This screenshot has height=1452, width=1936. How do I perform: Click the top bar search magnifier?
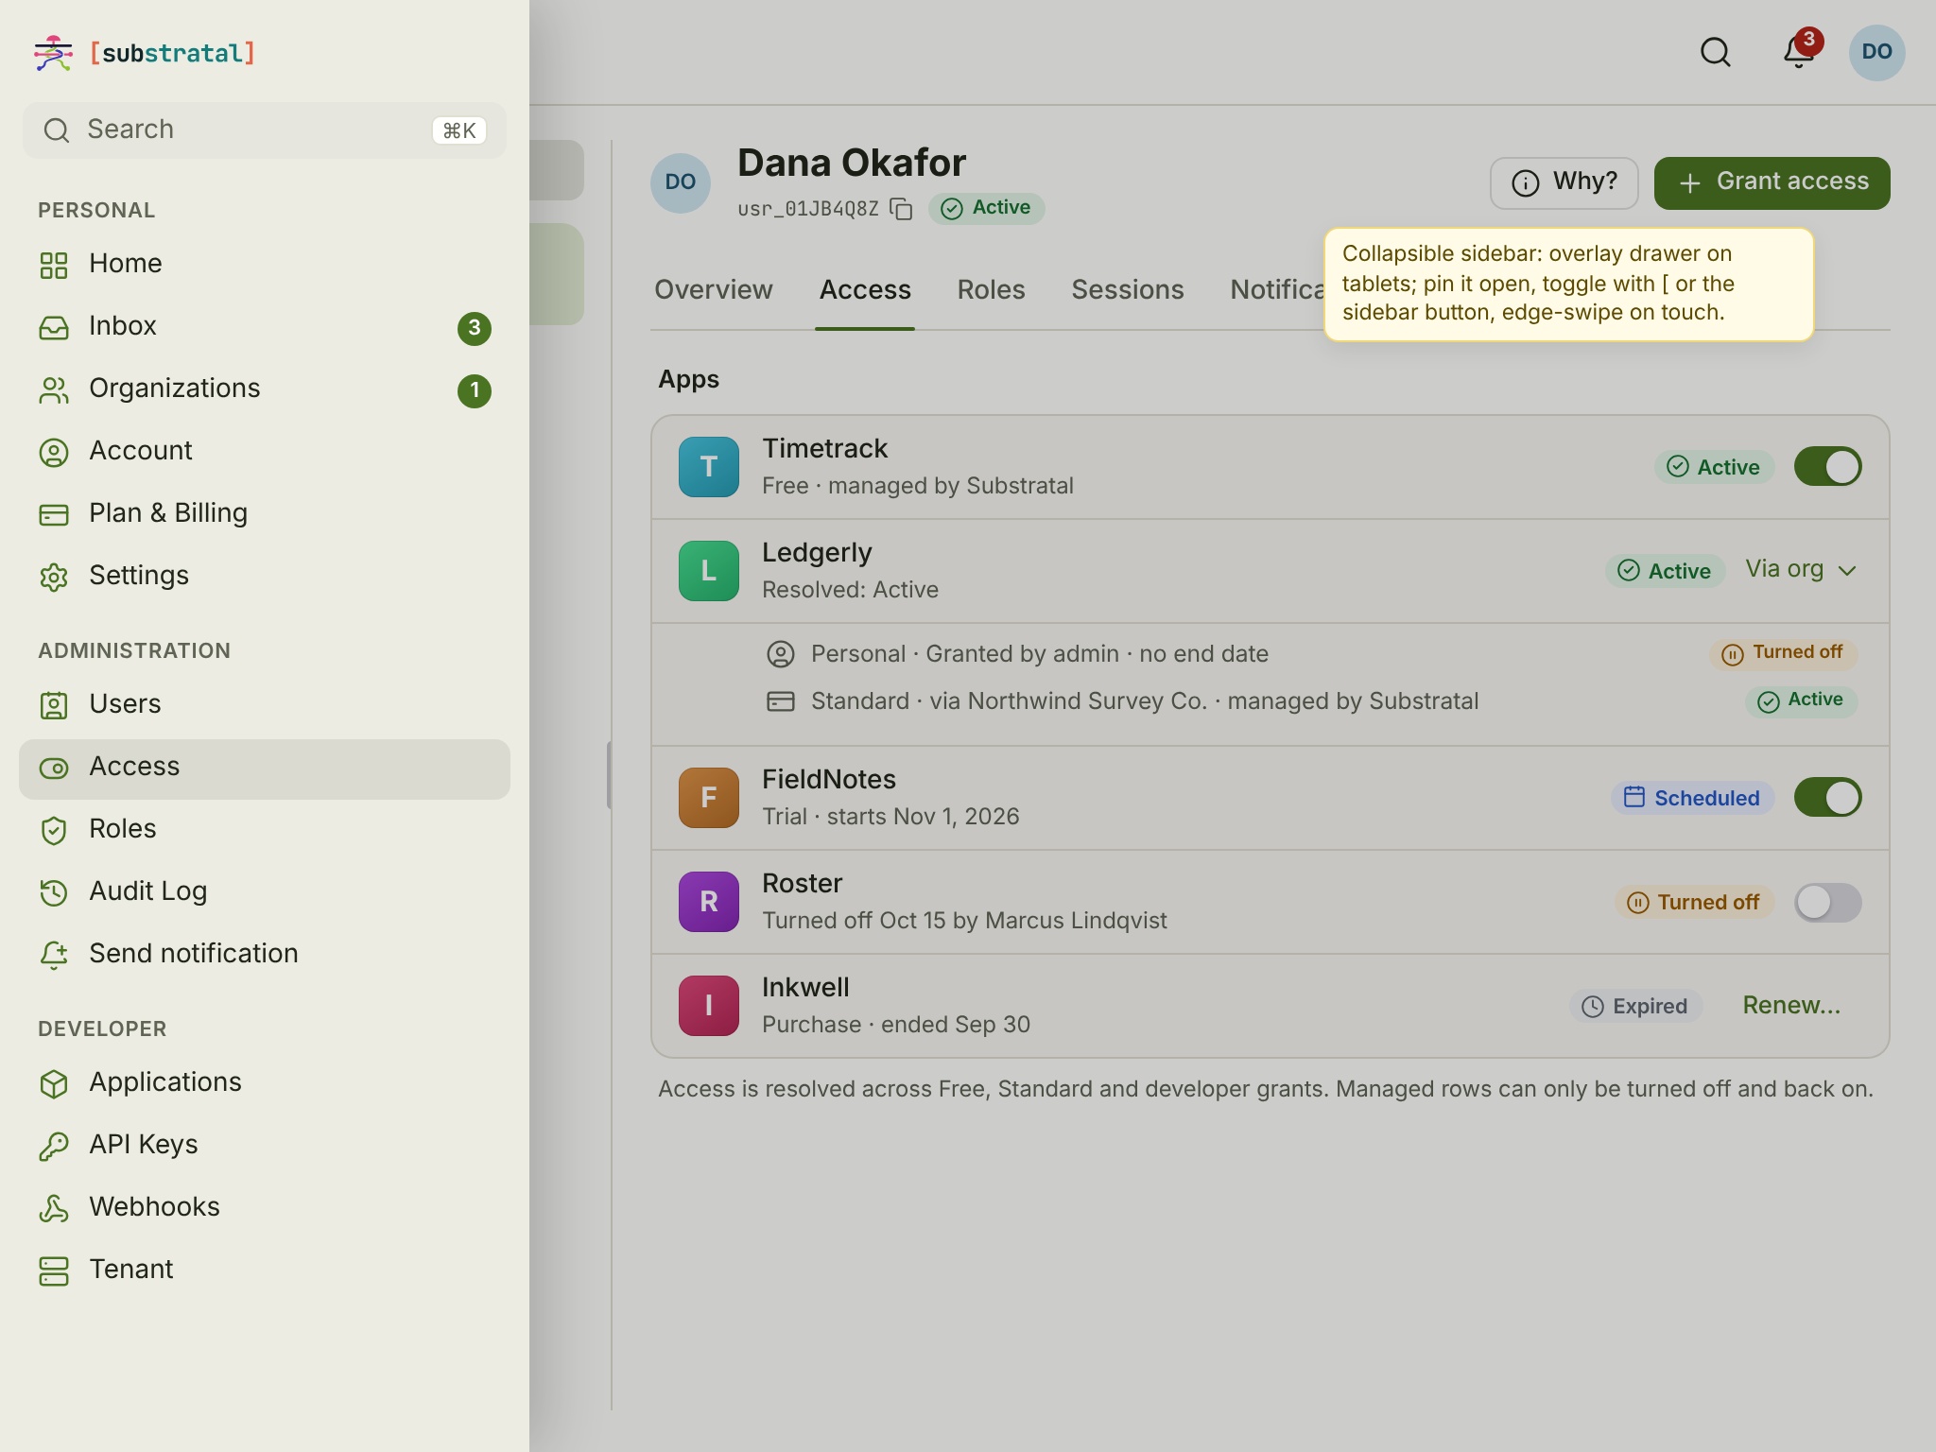coord(1716,52)
